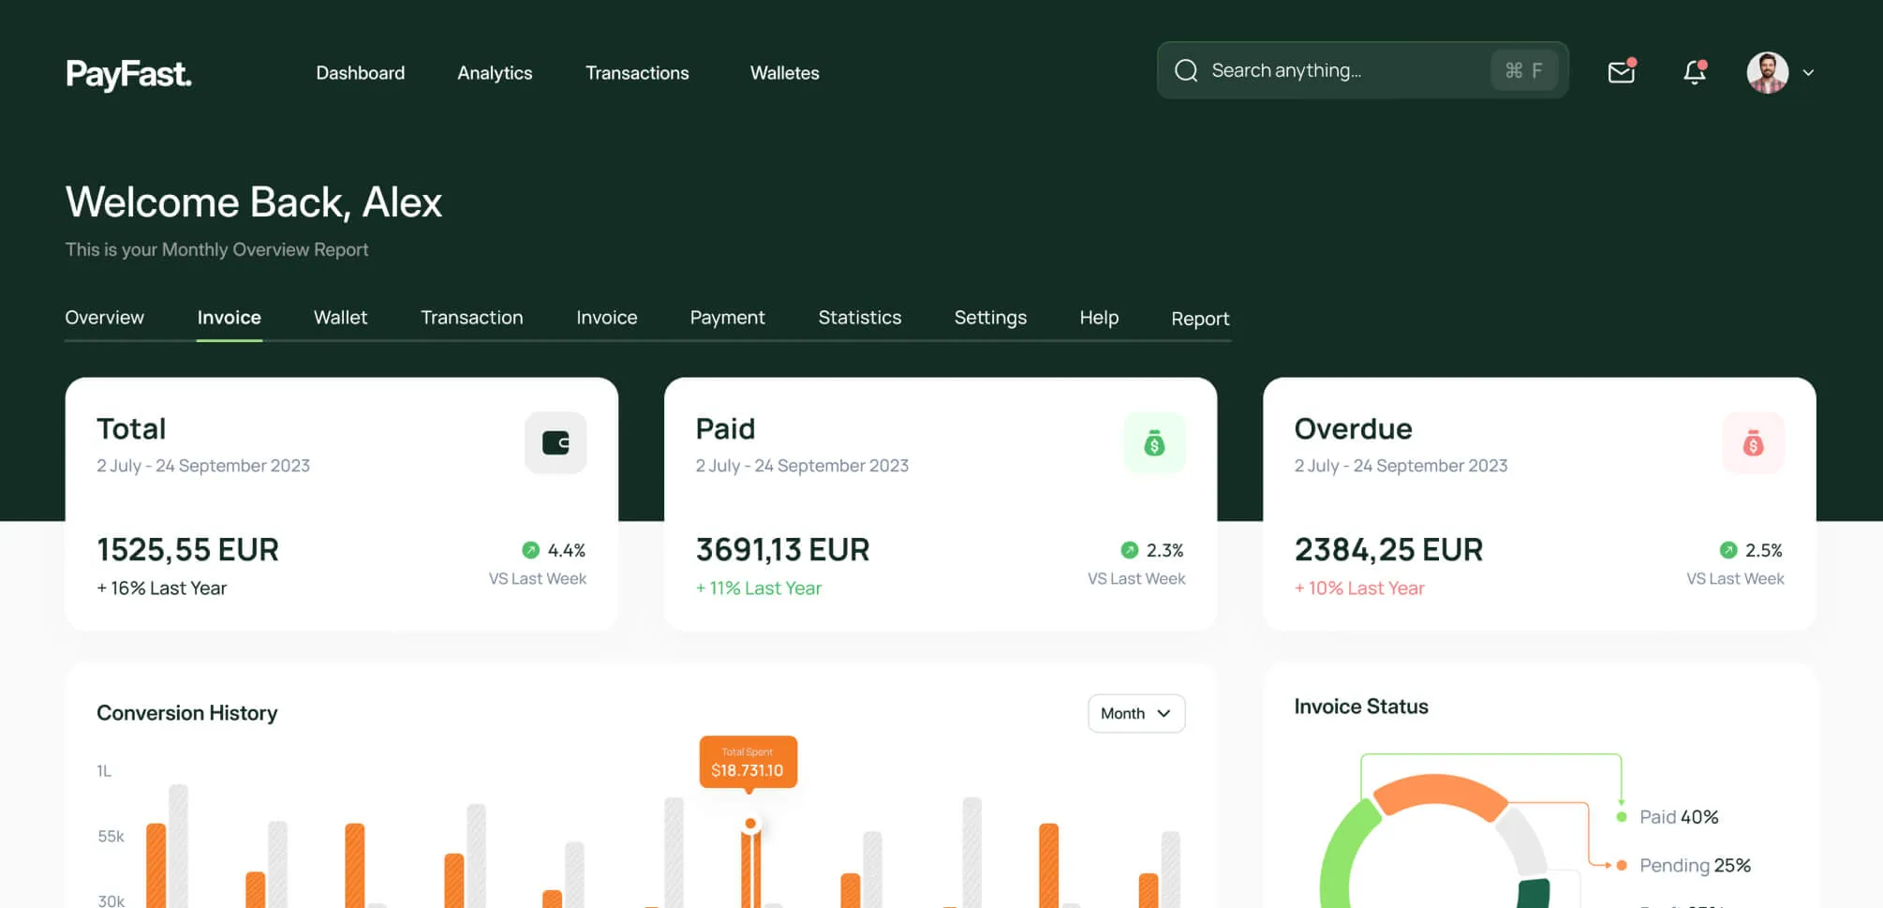Switch to the Help tab
This screenshot has height=908, width=1883.
(x=1099, y=318)
